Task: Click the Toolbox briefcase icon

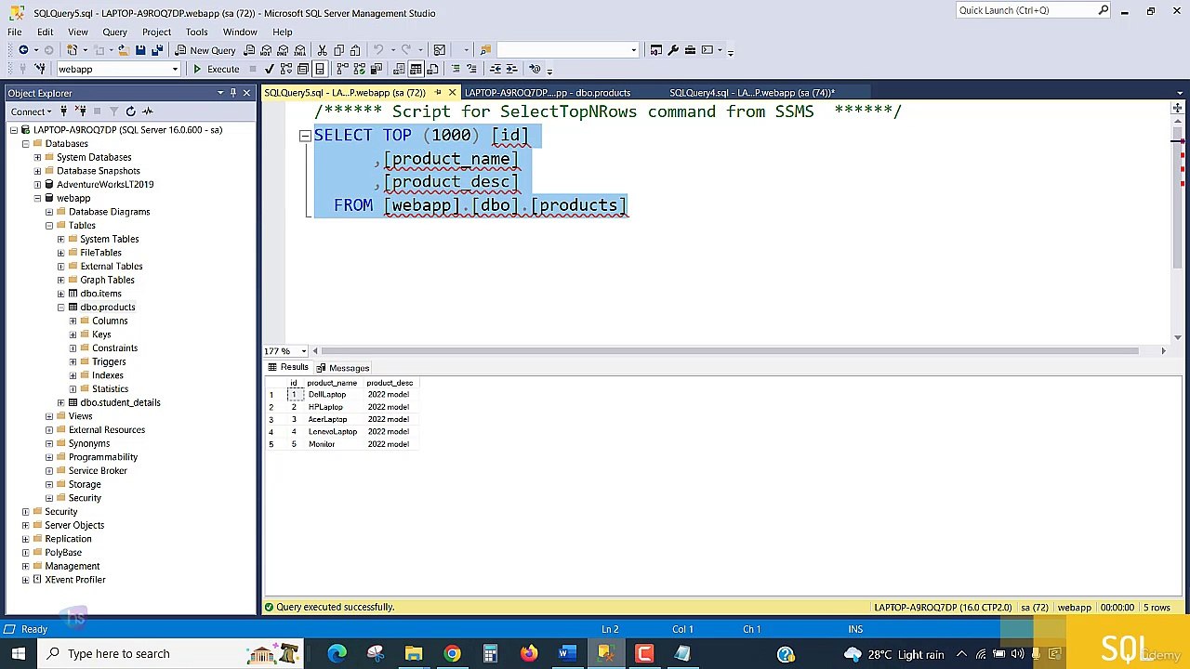Action: tap(690, 50)
